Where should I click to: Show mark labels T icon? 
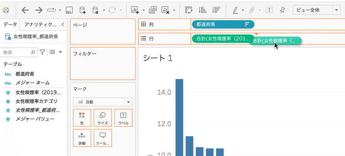click(x=269, y=10)
